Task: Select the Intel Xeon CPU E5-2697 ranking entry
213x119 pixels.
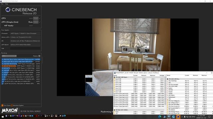Action: (21, 70)
